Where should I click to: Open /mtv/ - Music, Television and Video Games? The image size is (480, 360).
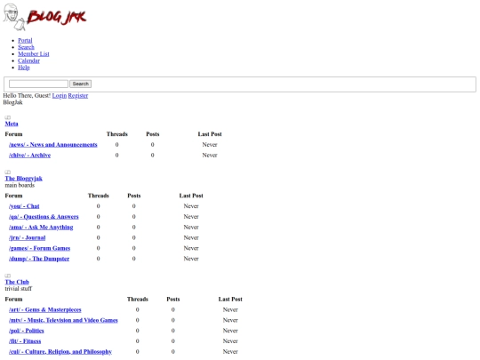pos(63,320)
